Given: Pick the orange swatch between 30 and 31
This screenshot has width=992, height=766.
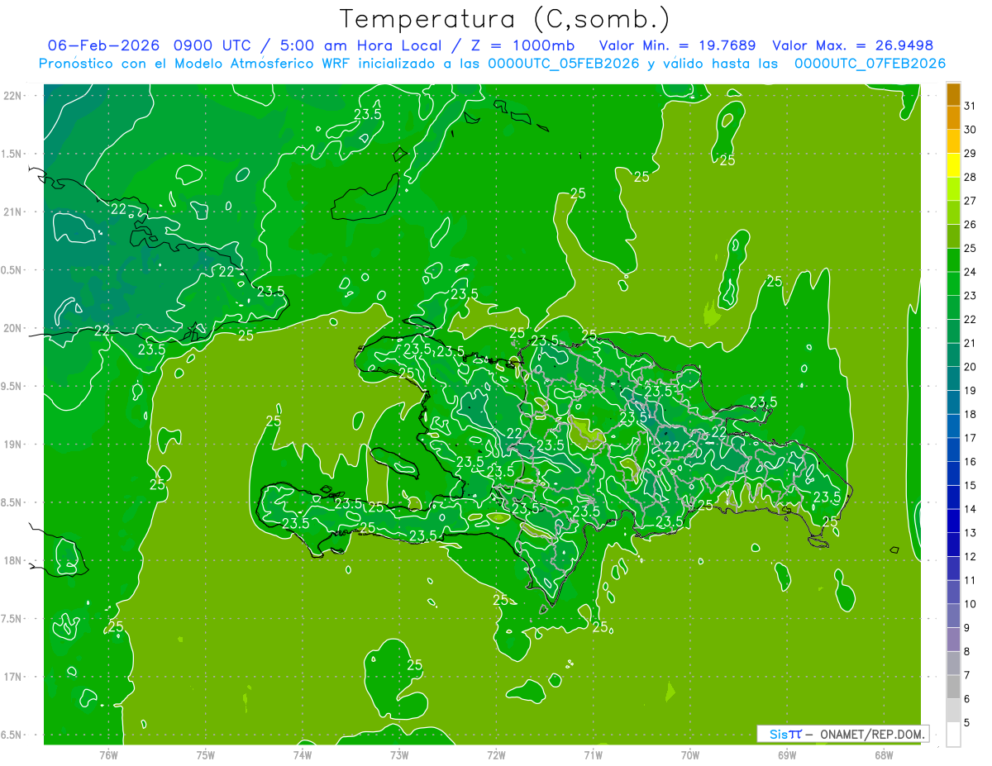Looking at the screenshot, I should [x=953, y=117].
